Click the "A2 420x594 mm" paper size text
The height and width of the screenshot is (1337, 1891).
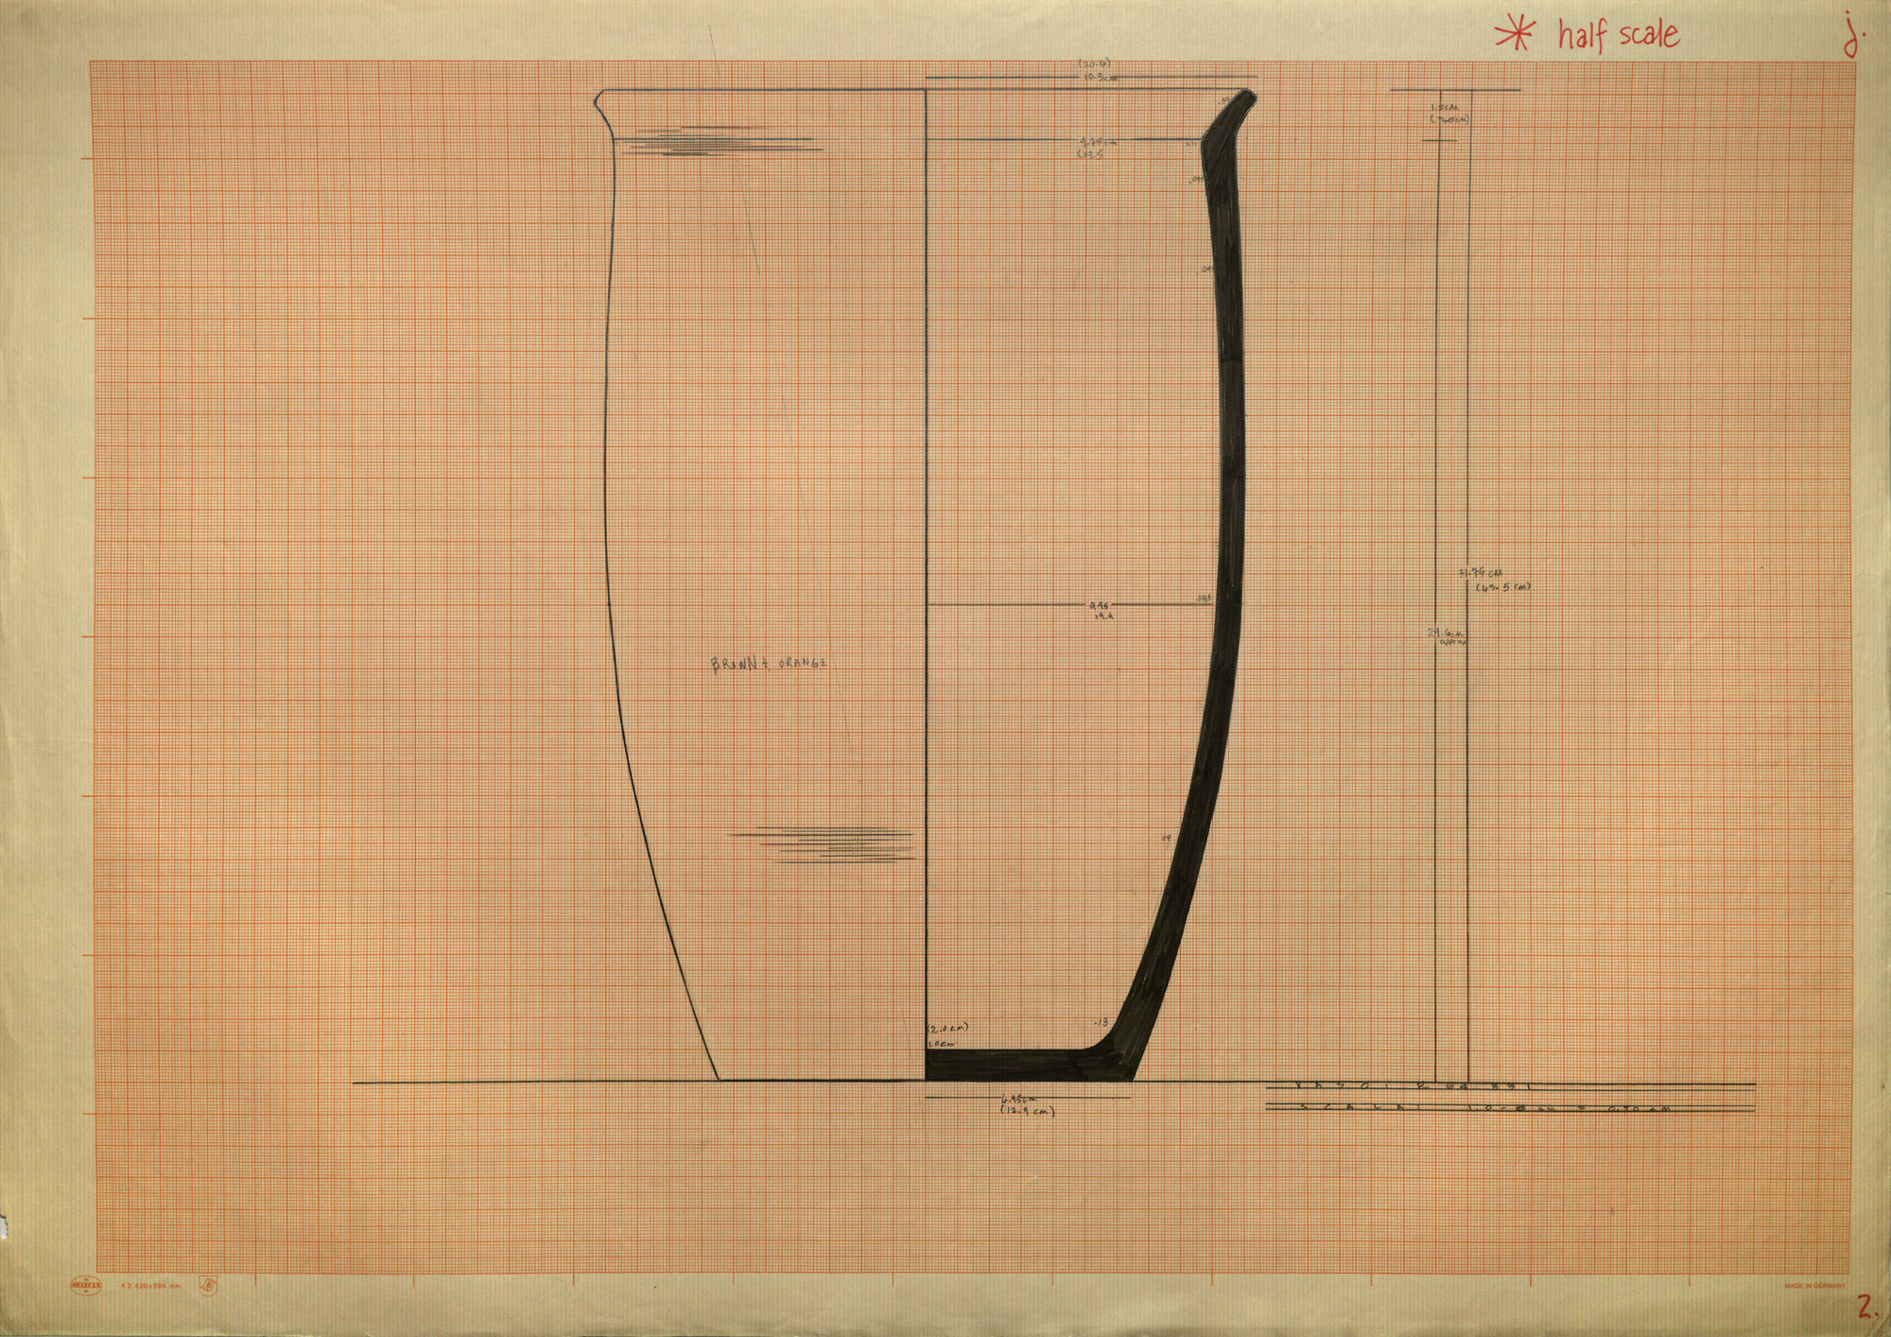(151, 1286)
